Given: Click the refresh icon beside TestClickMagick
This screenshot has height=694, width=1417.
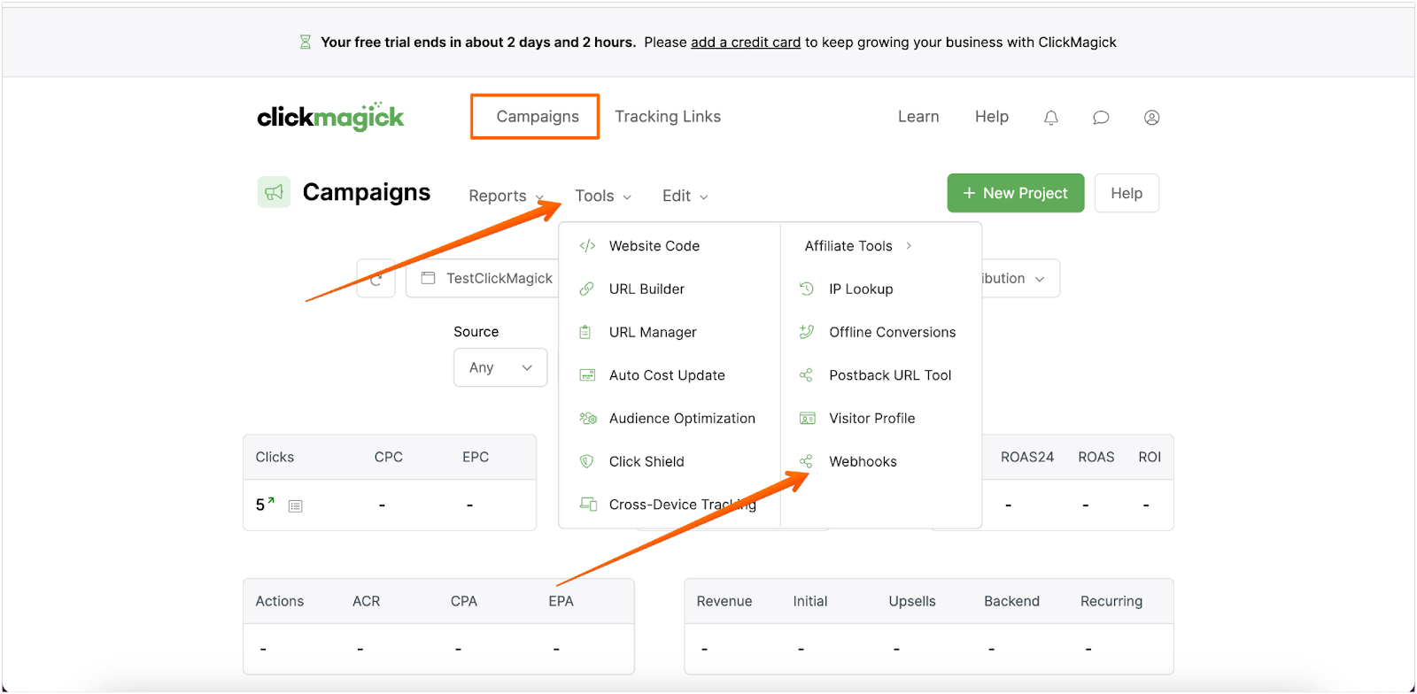Looking at the screenshot, I should (376, 279).
